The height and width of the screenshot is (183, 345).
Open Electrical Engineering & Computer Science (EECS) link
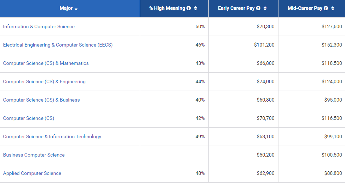[x=58, y=45]
